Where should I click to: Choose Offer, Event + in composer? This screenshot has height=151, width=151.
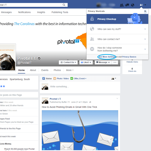[x=78, y=79]
